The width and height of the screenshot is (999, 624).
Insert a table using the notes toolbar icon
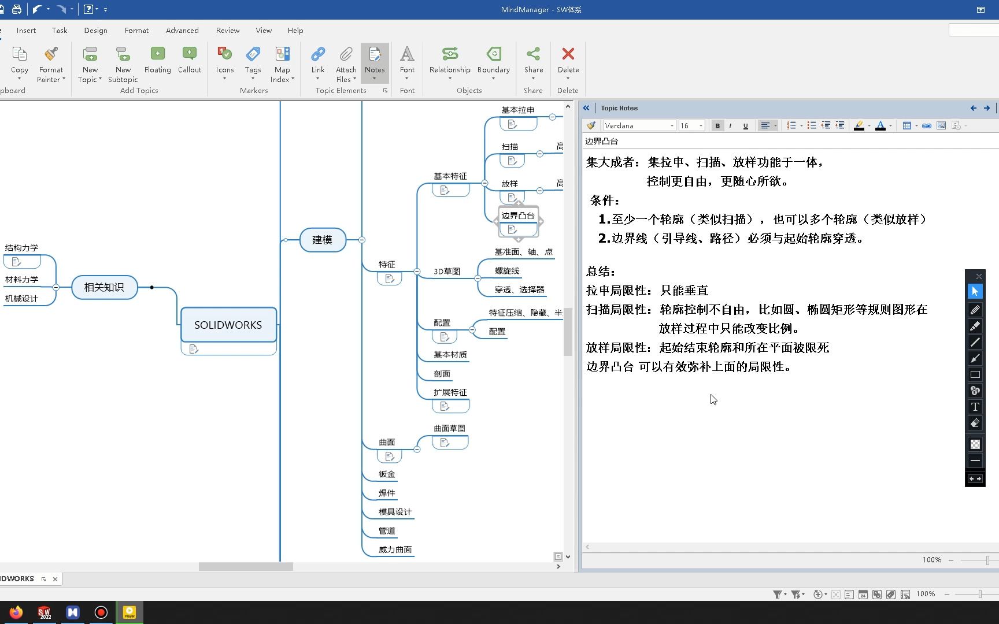908,125
